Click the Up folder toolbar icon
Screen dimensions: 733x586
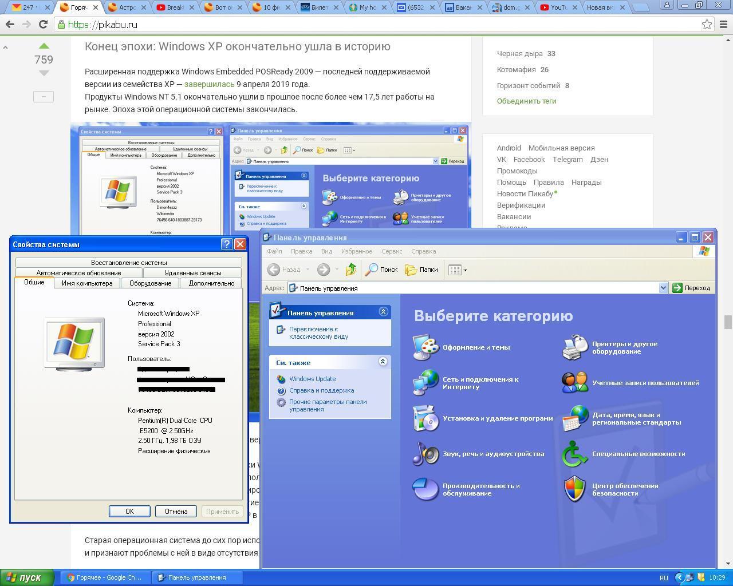(350, 270)
